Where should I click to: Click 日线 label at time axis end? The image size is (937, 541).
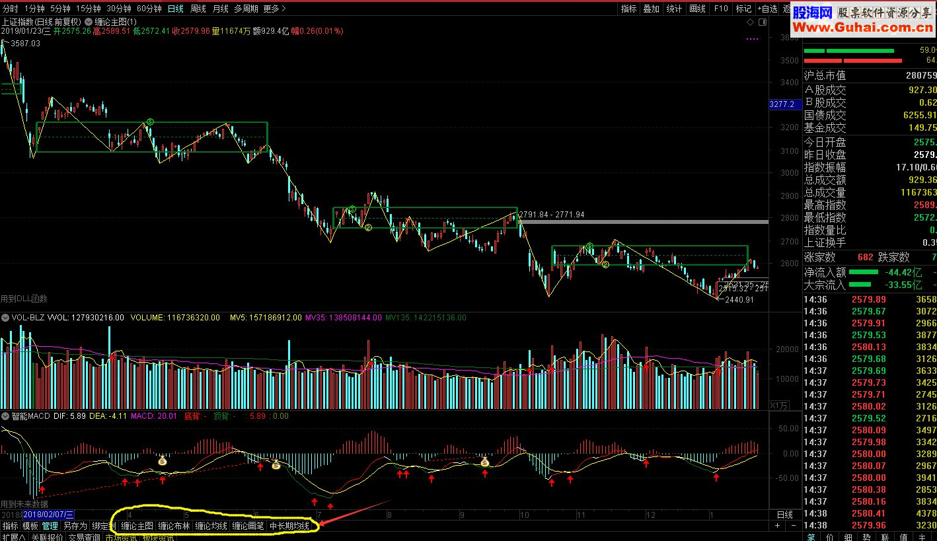[x=784, y=515]
